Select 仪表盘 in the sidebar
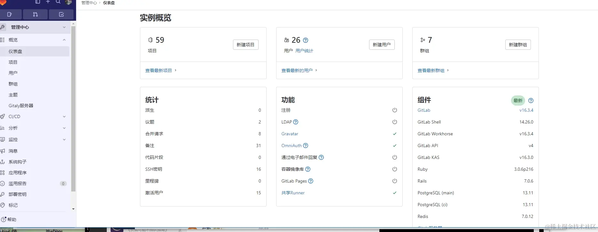The image size is (598, 232). pos(35,51)
